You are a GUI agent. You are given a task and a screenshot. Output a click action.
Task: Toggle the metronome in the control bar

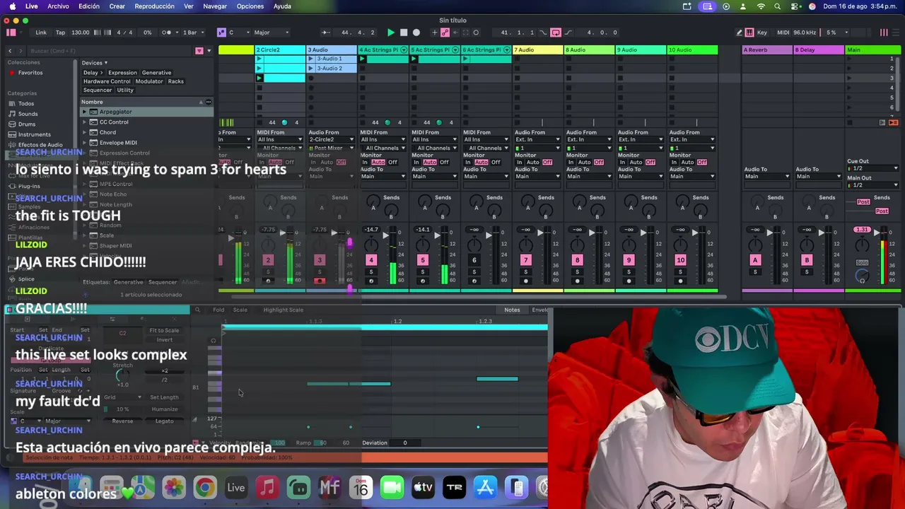click(x=167, y=33)
